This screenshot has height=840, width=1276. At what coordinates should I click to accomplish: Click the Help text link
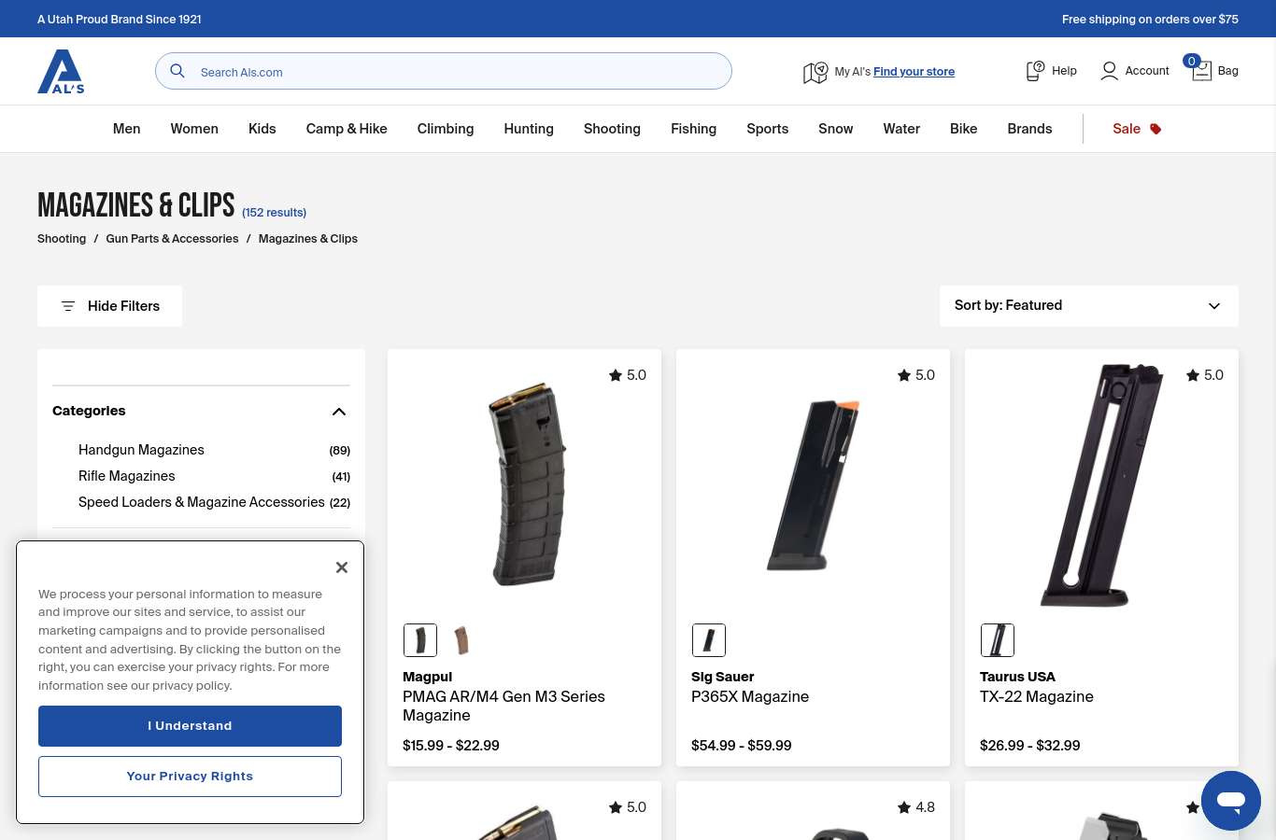coord(1064,71)
